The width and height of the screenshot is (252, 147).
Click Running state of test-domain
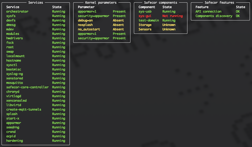169,20
